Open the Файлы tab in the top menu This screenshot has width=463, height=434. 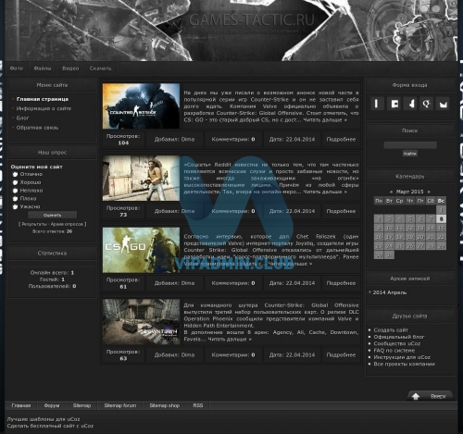coord(43,68)
